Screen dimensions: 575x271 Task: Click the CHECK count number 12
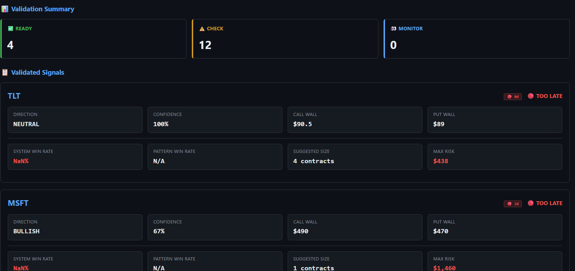pos(205,45)
